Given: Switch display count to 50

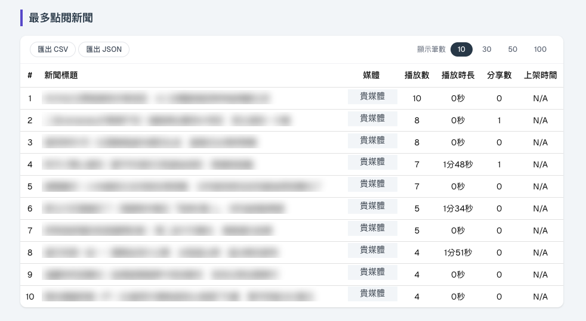Looking at the screenshot, I should (513, 49).
